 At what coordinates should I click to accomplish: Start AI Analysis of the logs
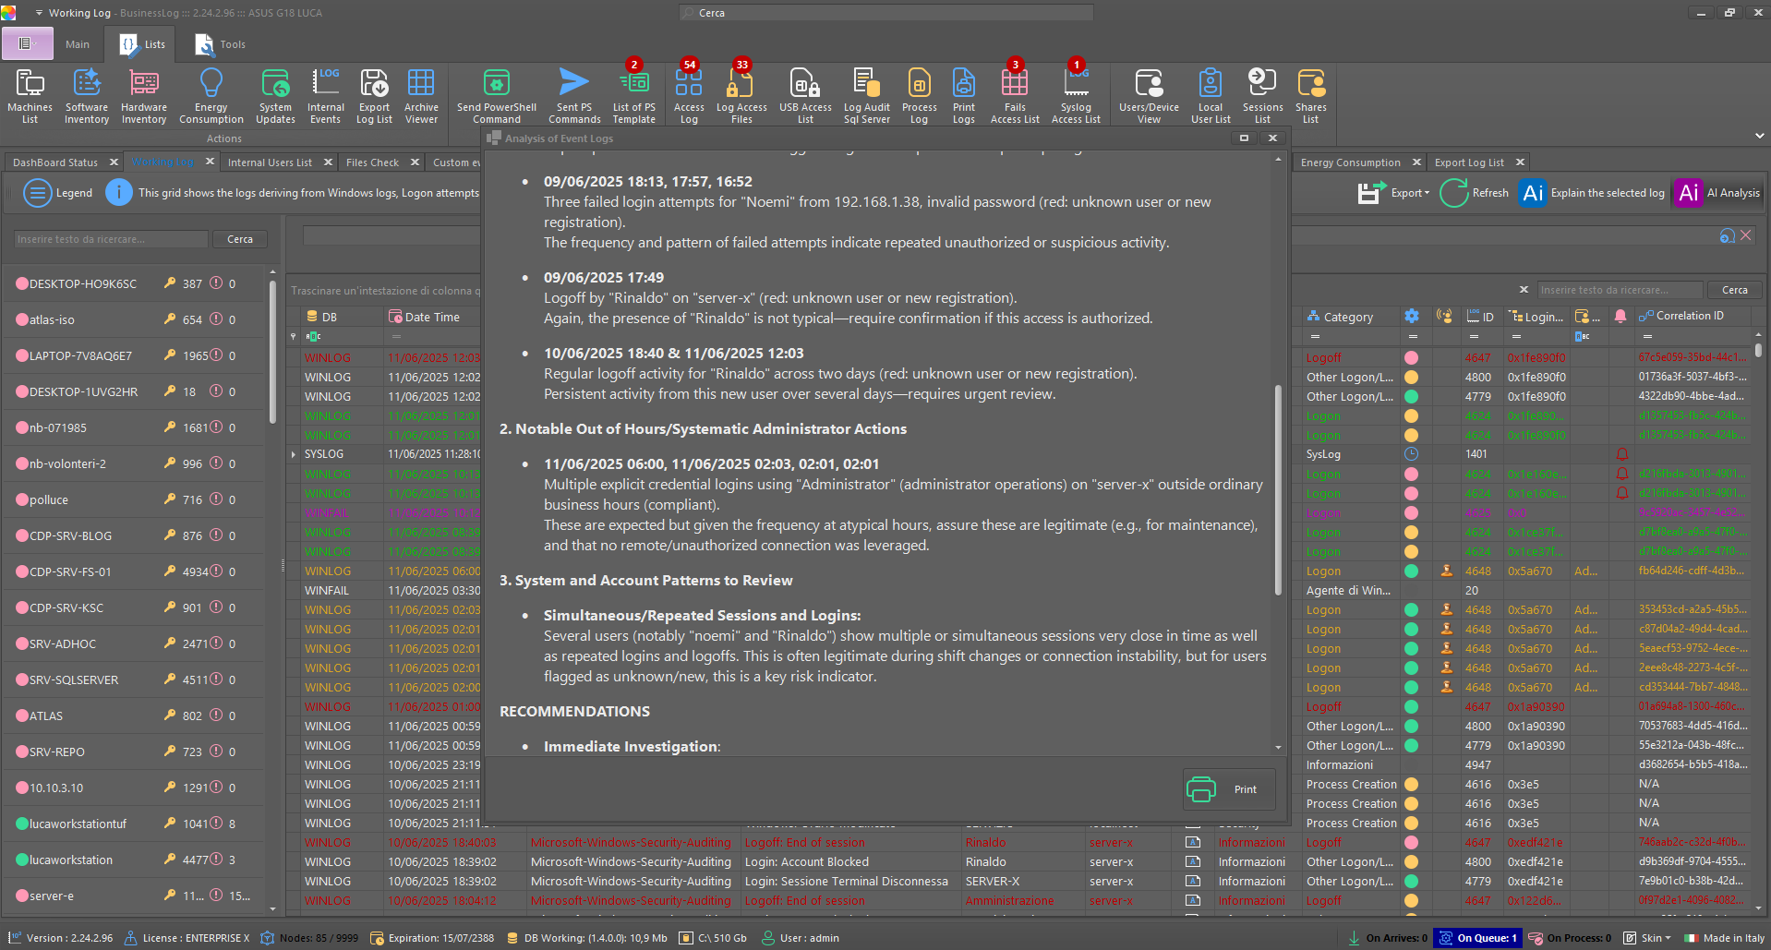(1717, 193)
